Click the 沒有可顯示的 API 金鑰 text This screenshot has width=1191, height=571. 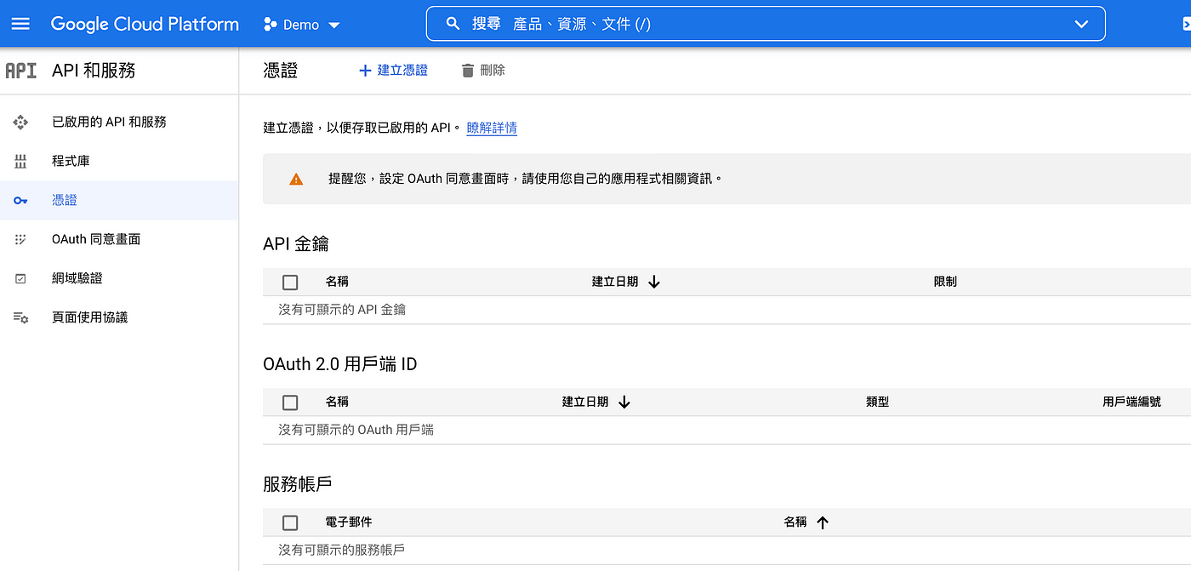click(x=342, y=310)
